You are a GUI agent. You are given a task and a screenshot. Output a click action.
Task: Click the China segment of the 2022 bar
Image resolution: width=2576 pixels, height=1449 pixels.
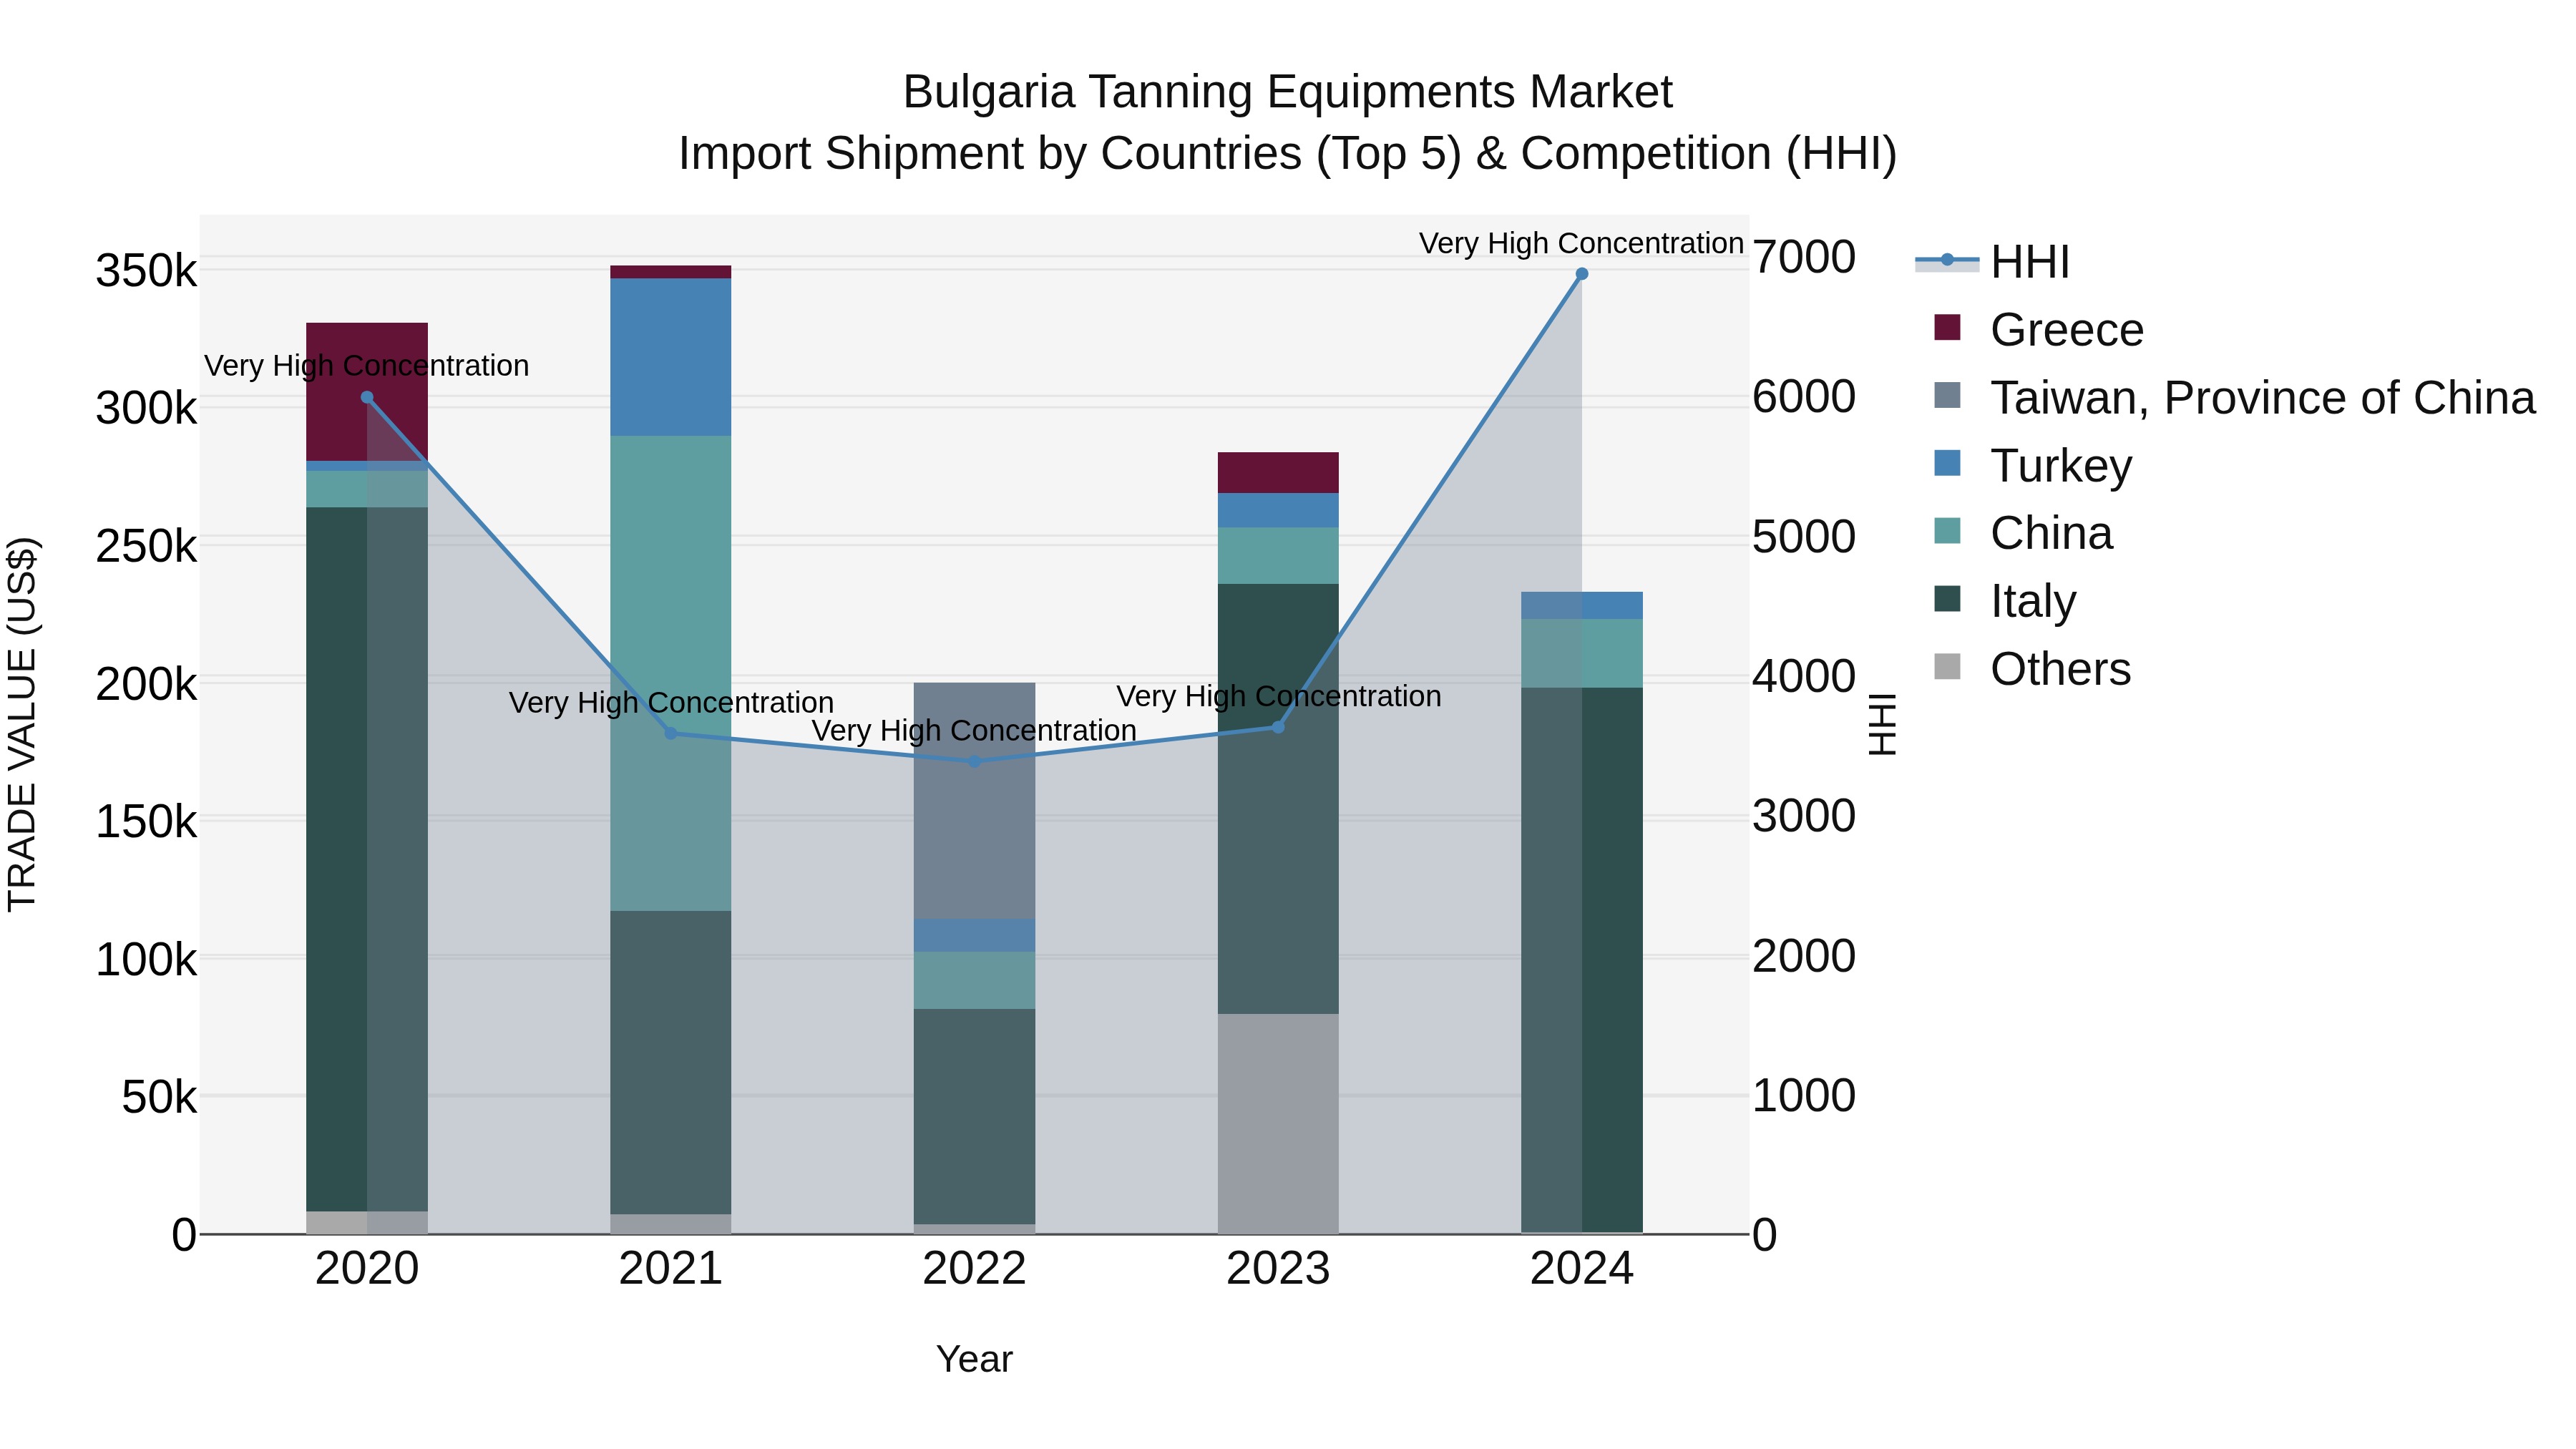975,980
